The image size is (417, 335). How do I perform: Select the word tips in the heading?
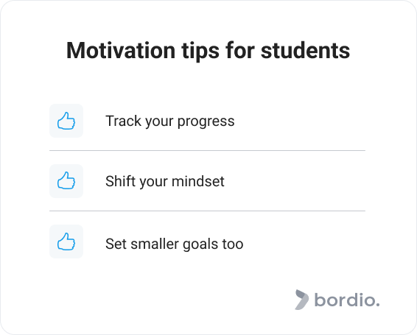(200, 52)
